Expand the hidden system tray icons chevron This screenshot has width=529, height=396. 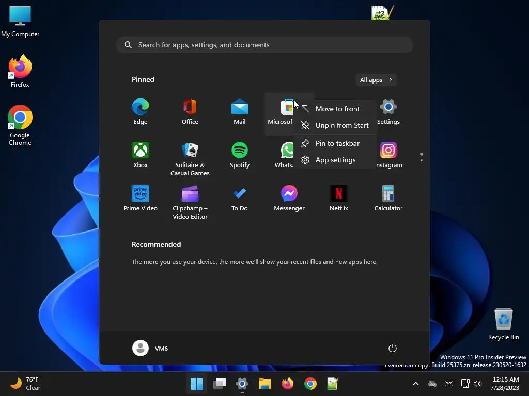pos(416,384)
